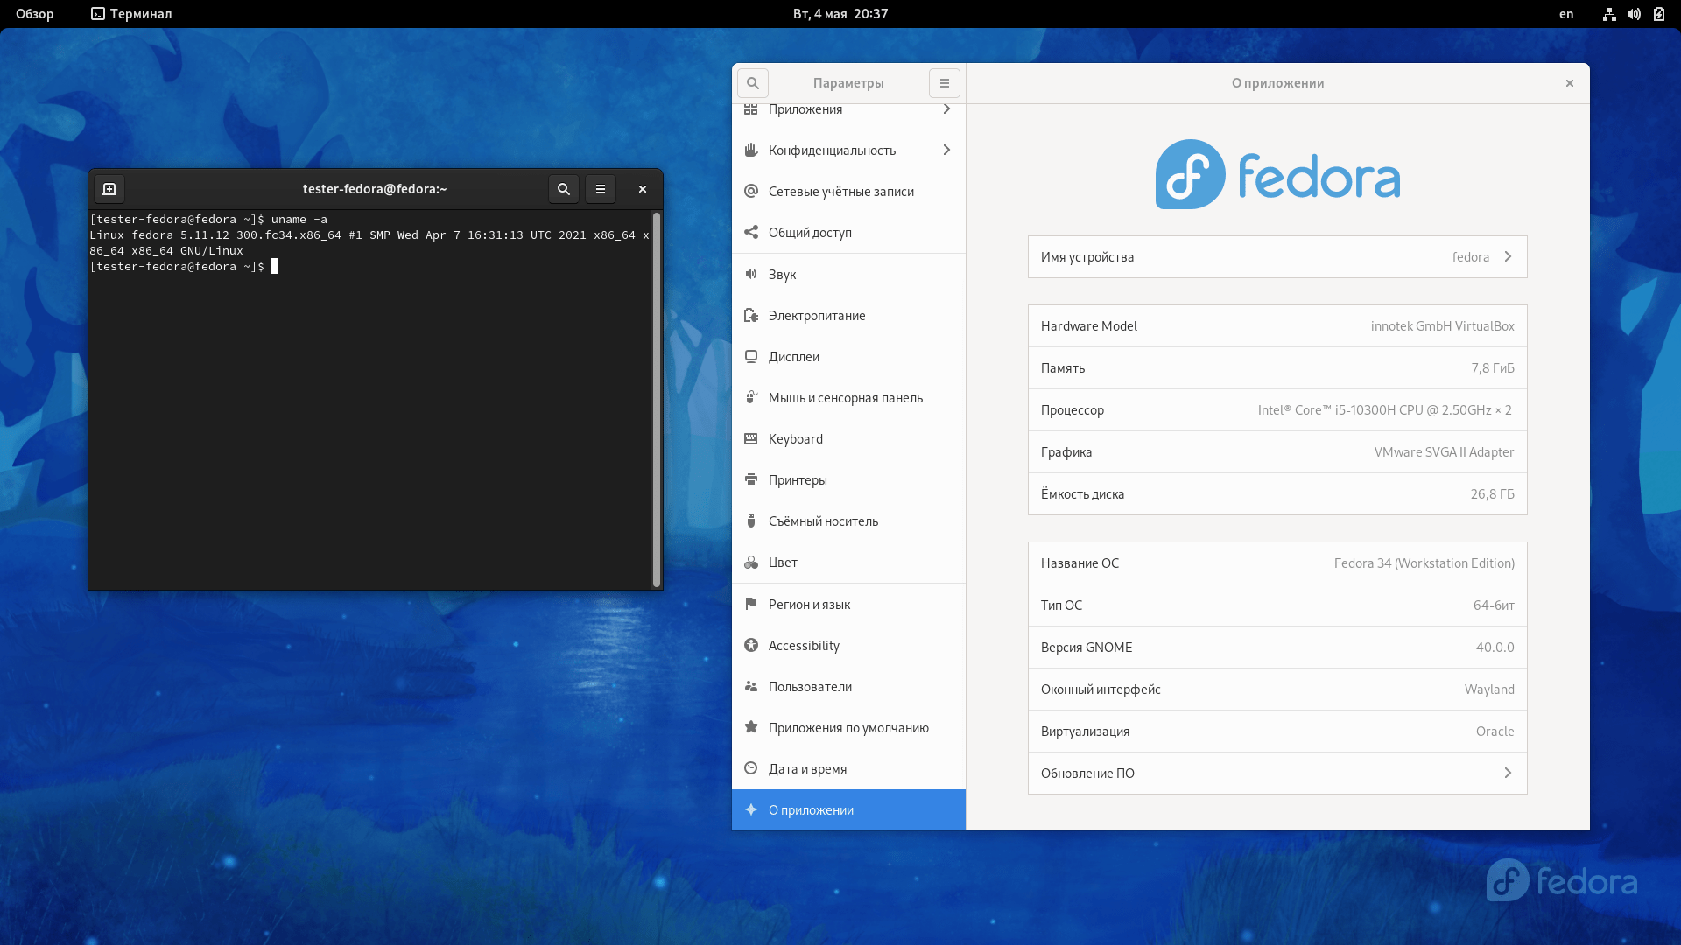The image size is (1681, 945).
Task: Click the volume icon in top bar
Action: click(x=1634, y=14)
